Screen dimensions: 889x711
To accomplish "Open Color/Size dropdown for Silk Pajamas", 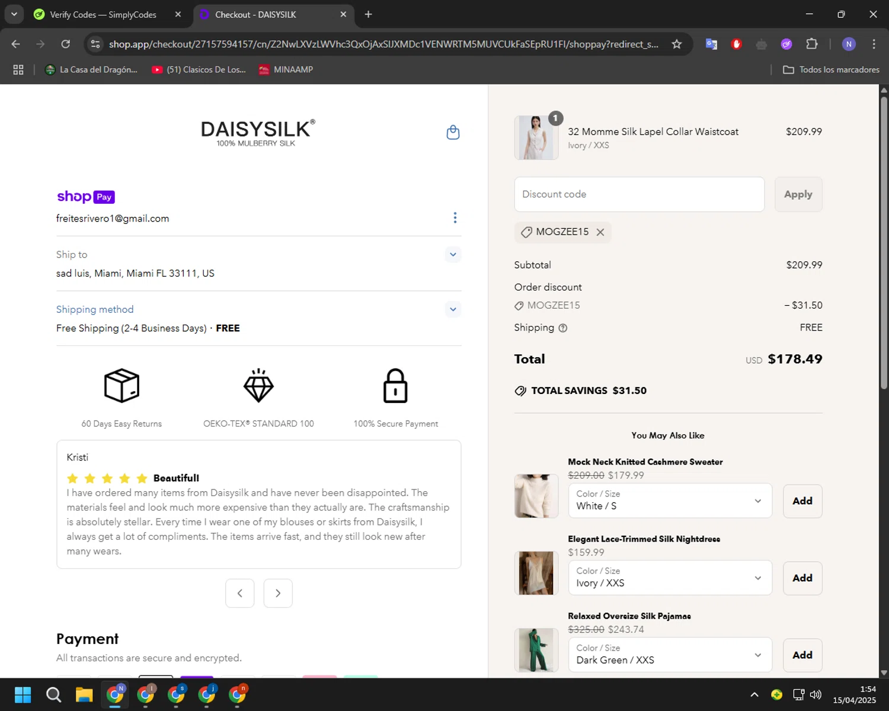I will pos(670,655).
